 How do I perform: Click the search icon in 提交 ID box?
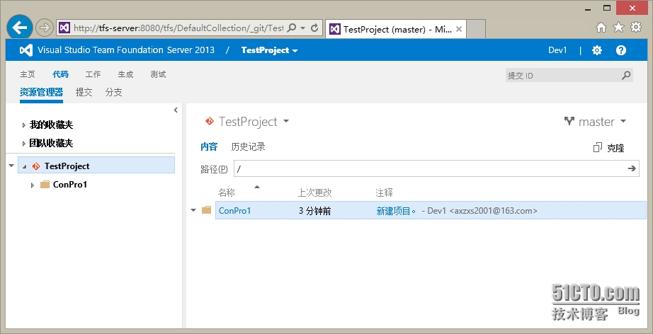click(626, 76)
